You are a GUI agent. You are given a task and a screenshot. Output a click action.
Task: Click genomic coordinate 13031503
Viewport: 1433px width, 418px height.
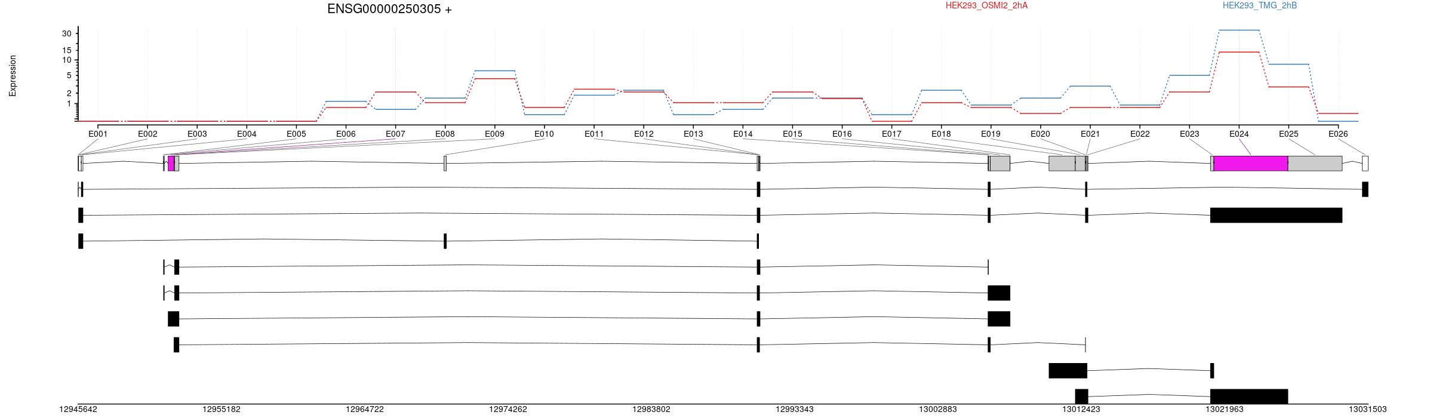coord(1368,410)
